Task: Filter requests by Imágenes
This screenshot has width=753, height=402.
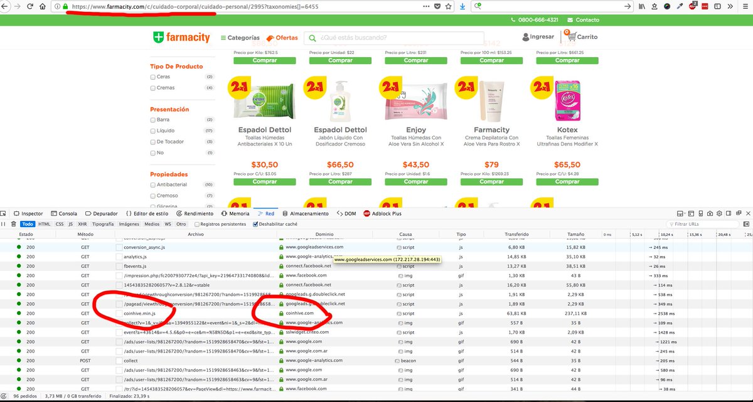Action: click(129, 224)
